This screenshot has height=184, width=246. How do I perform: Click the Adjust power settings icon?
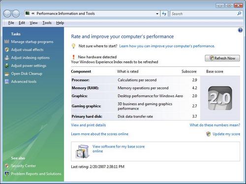[7, 66]
